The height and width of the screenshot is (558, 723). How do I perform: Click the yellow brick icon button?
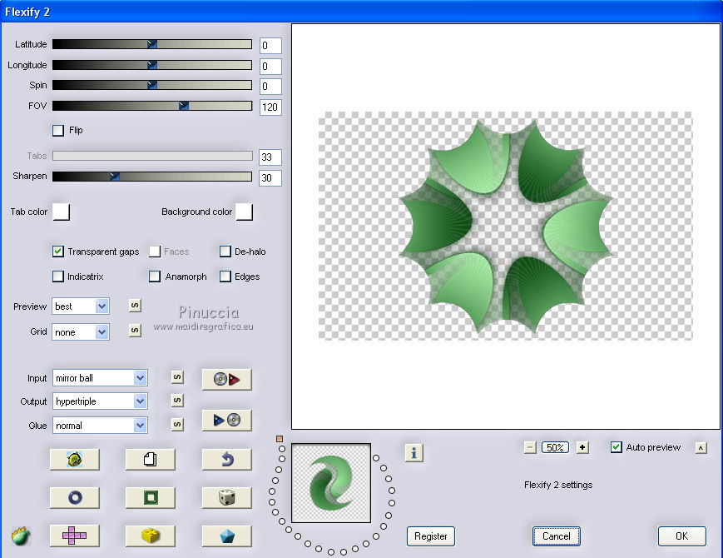point(151,536)
